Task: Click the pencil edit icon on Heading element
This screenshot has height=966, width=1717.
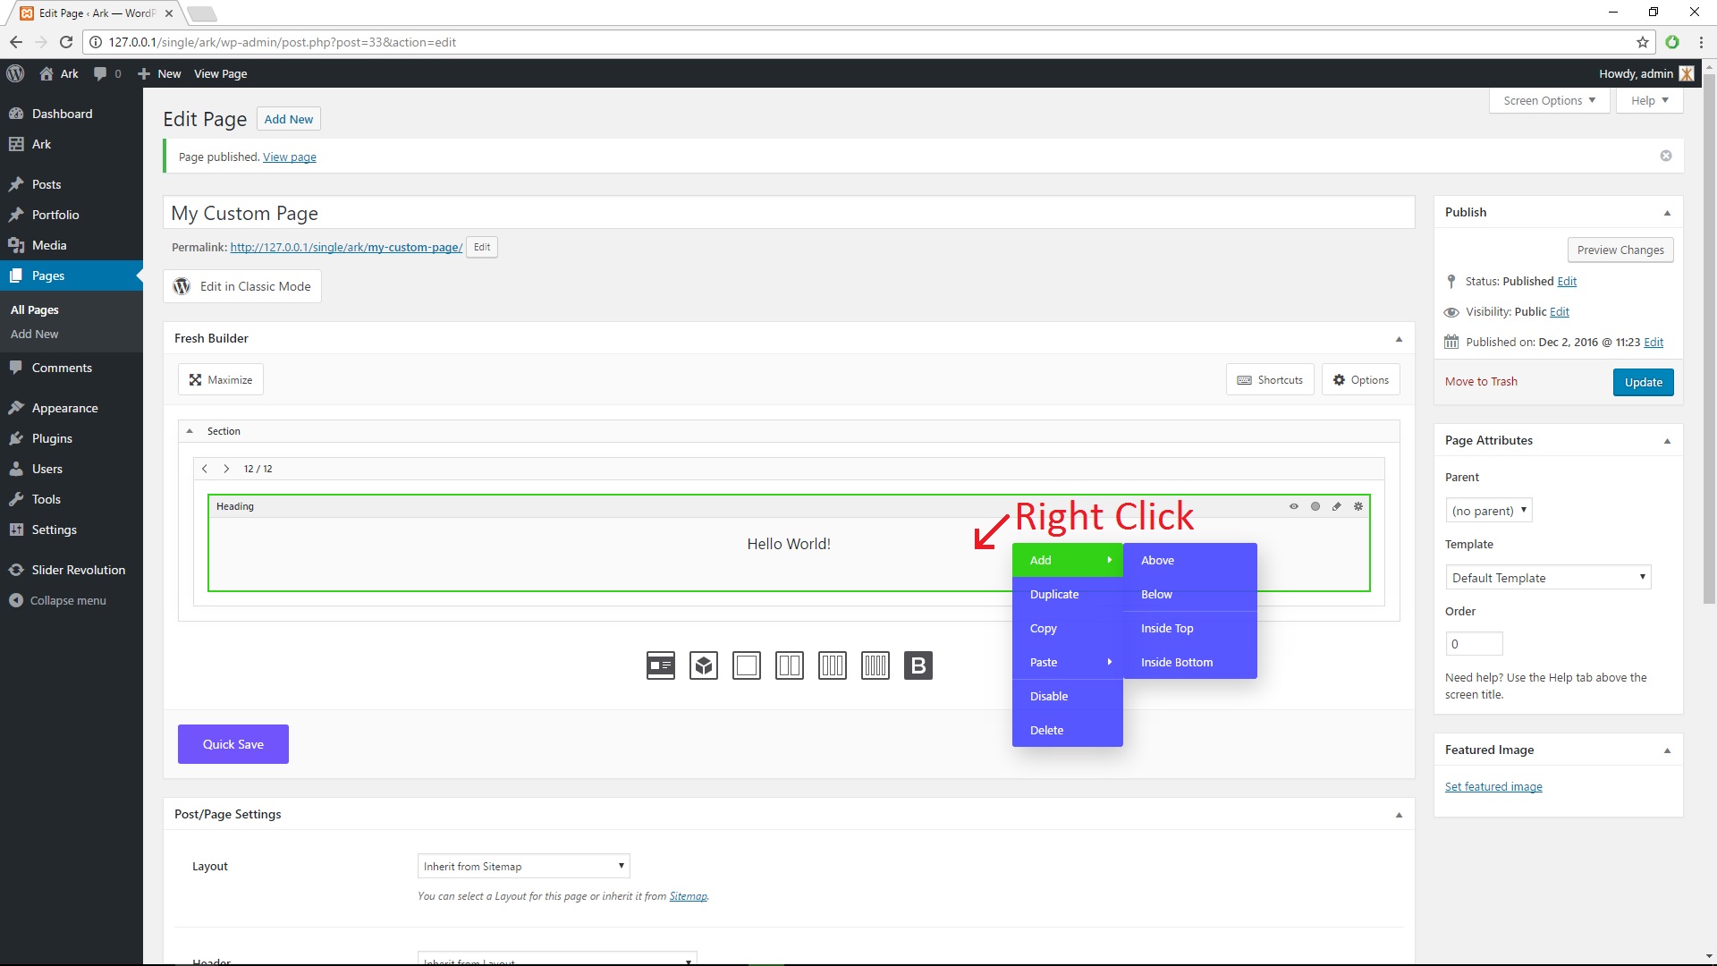Action: 1337,506
